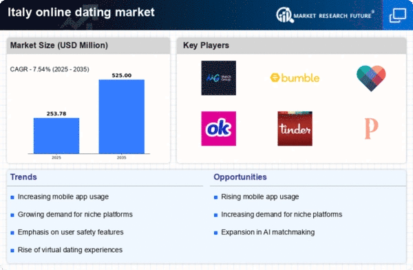Click the 2025 bar in chart
The height and width of the screenshot is (270, 413).
tap(56, 135)
